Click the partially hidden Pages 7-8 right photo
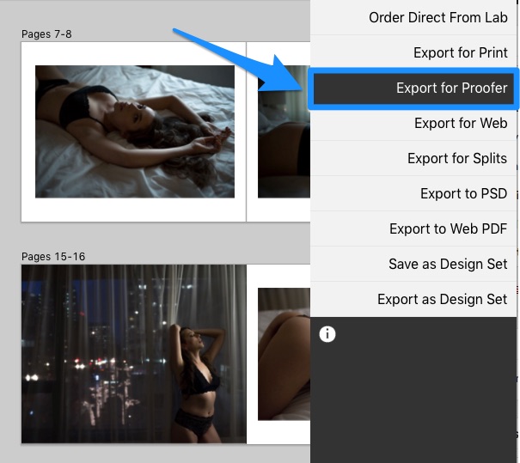 click(x=284, y=131)
